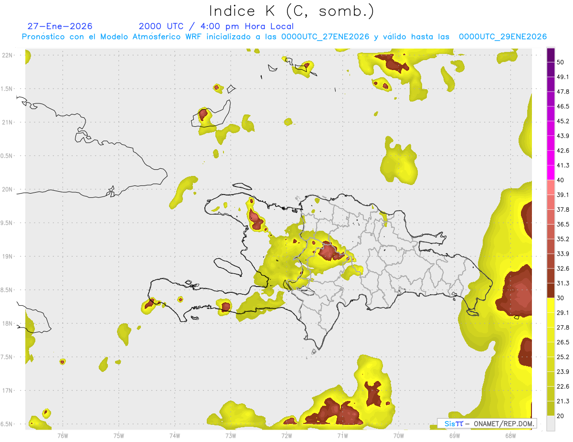Click the "SisTT - ONAMET/REP.DOM." credit box
This screenshot has height=442, width=573.
[487, 423]
